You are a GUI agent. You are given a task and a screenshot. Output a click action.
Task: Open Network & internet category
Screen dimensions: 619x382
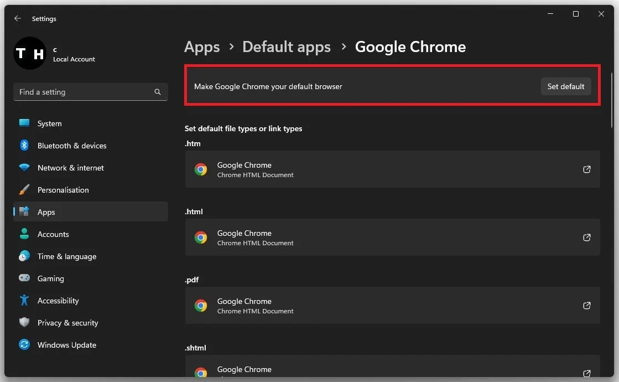tap(90, 168)
